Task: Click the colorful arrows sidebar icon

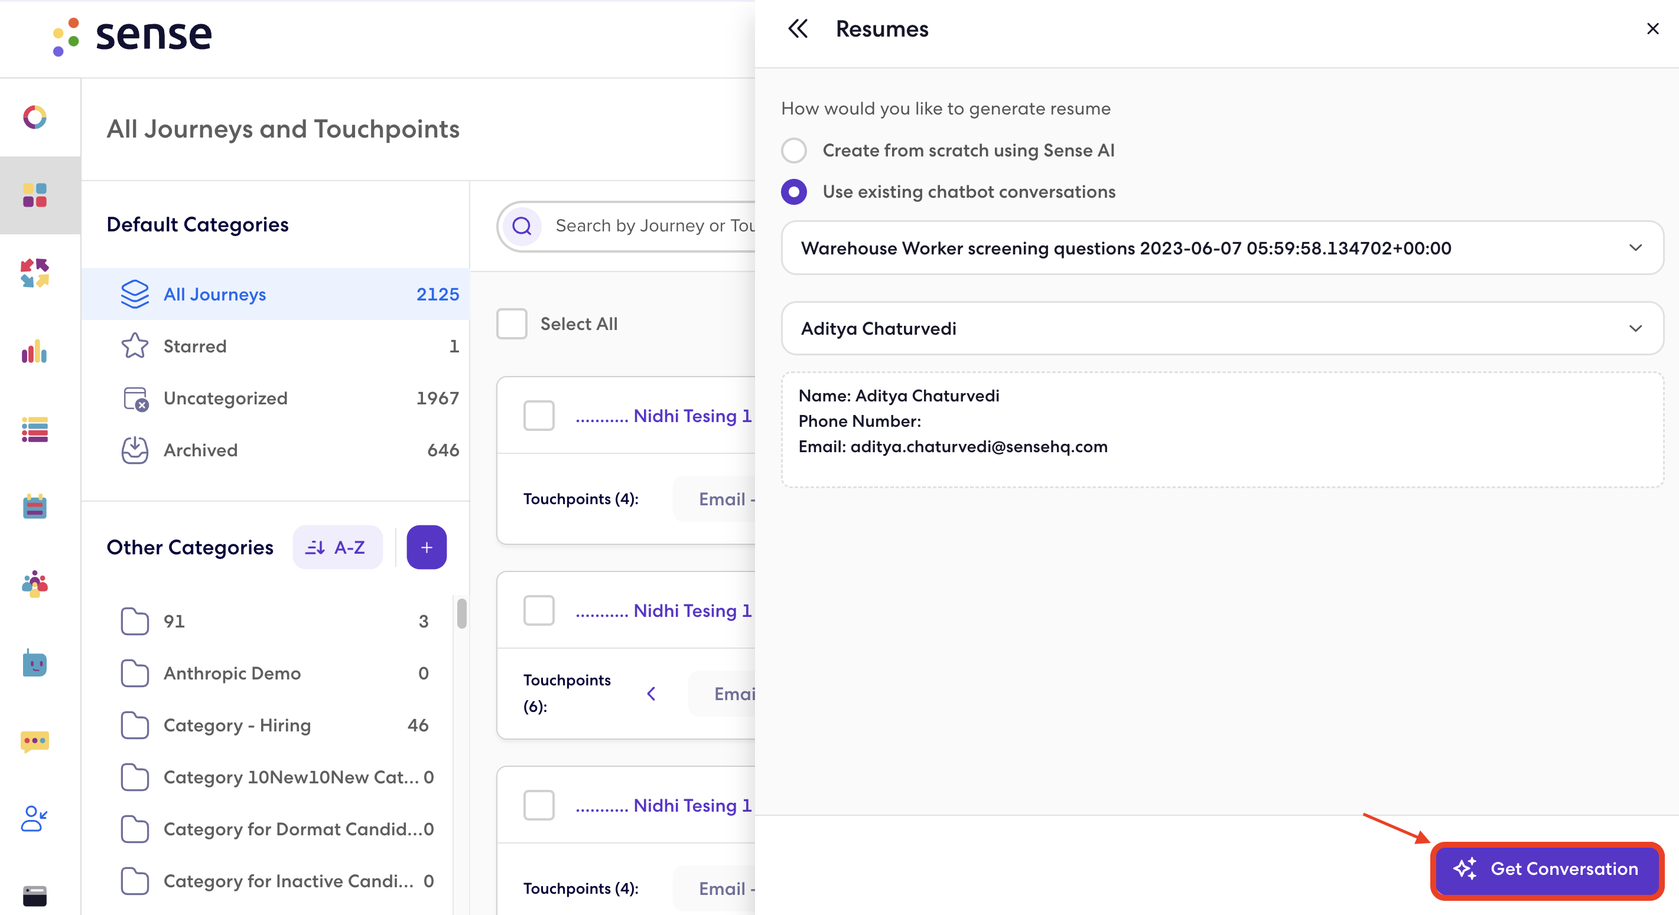Action: (x=34, y=273)
